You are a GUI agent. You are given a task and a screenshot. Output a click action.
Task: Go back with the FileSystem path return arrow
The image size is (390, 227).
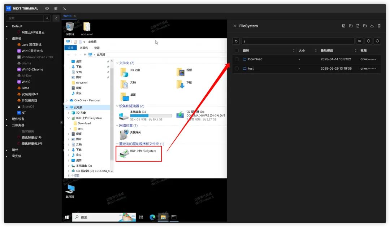tap(236, 41)
